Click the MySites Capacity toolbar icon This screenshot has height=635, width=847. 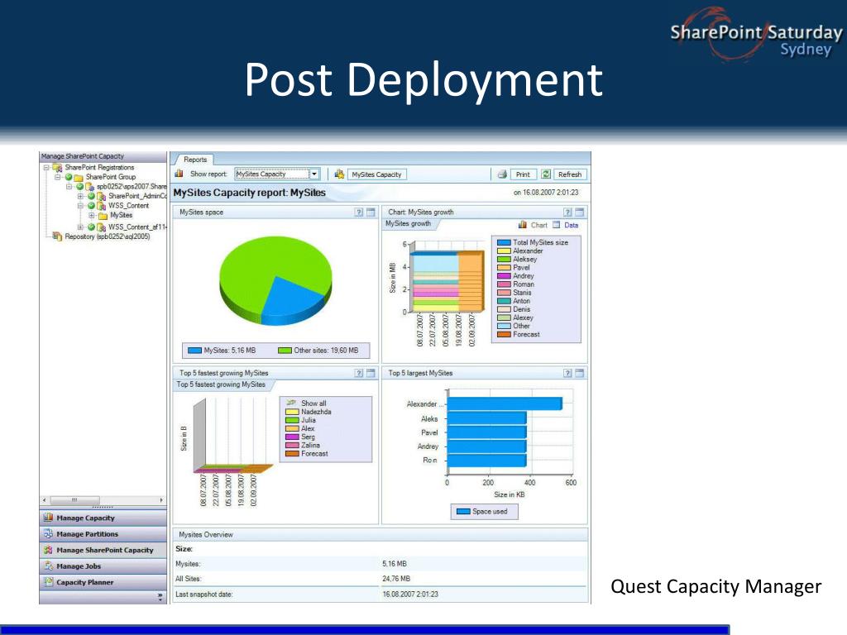click(339, 174)
